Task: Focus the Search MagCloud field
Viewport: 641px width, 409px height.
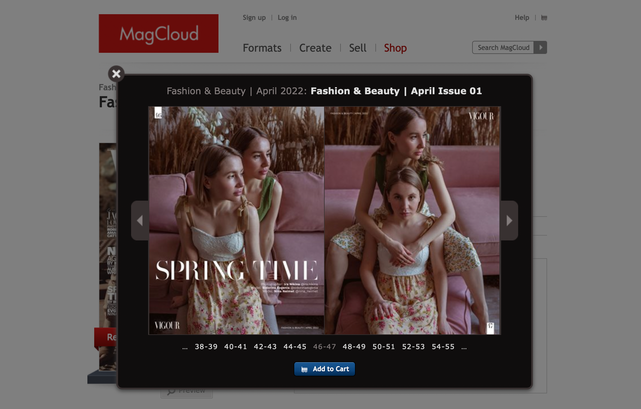Action: [503, 47]
